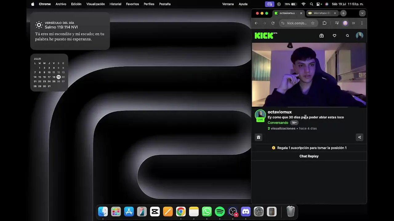The image size is (394, 221).
Task: Open the Wi-Fi status menu
Action: click(304, 4)
